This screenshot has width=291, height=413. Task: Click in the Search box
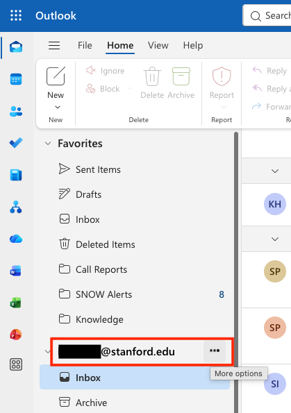[267, 15]
